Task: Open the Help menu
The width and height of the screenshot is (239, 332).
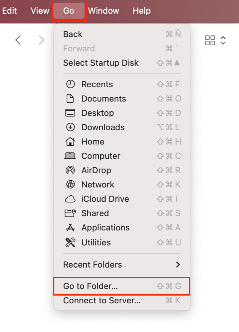Action: pyautogui.click(x=141, y=10)
